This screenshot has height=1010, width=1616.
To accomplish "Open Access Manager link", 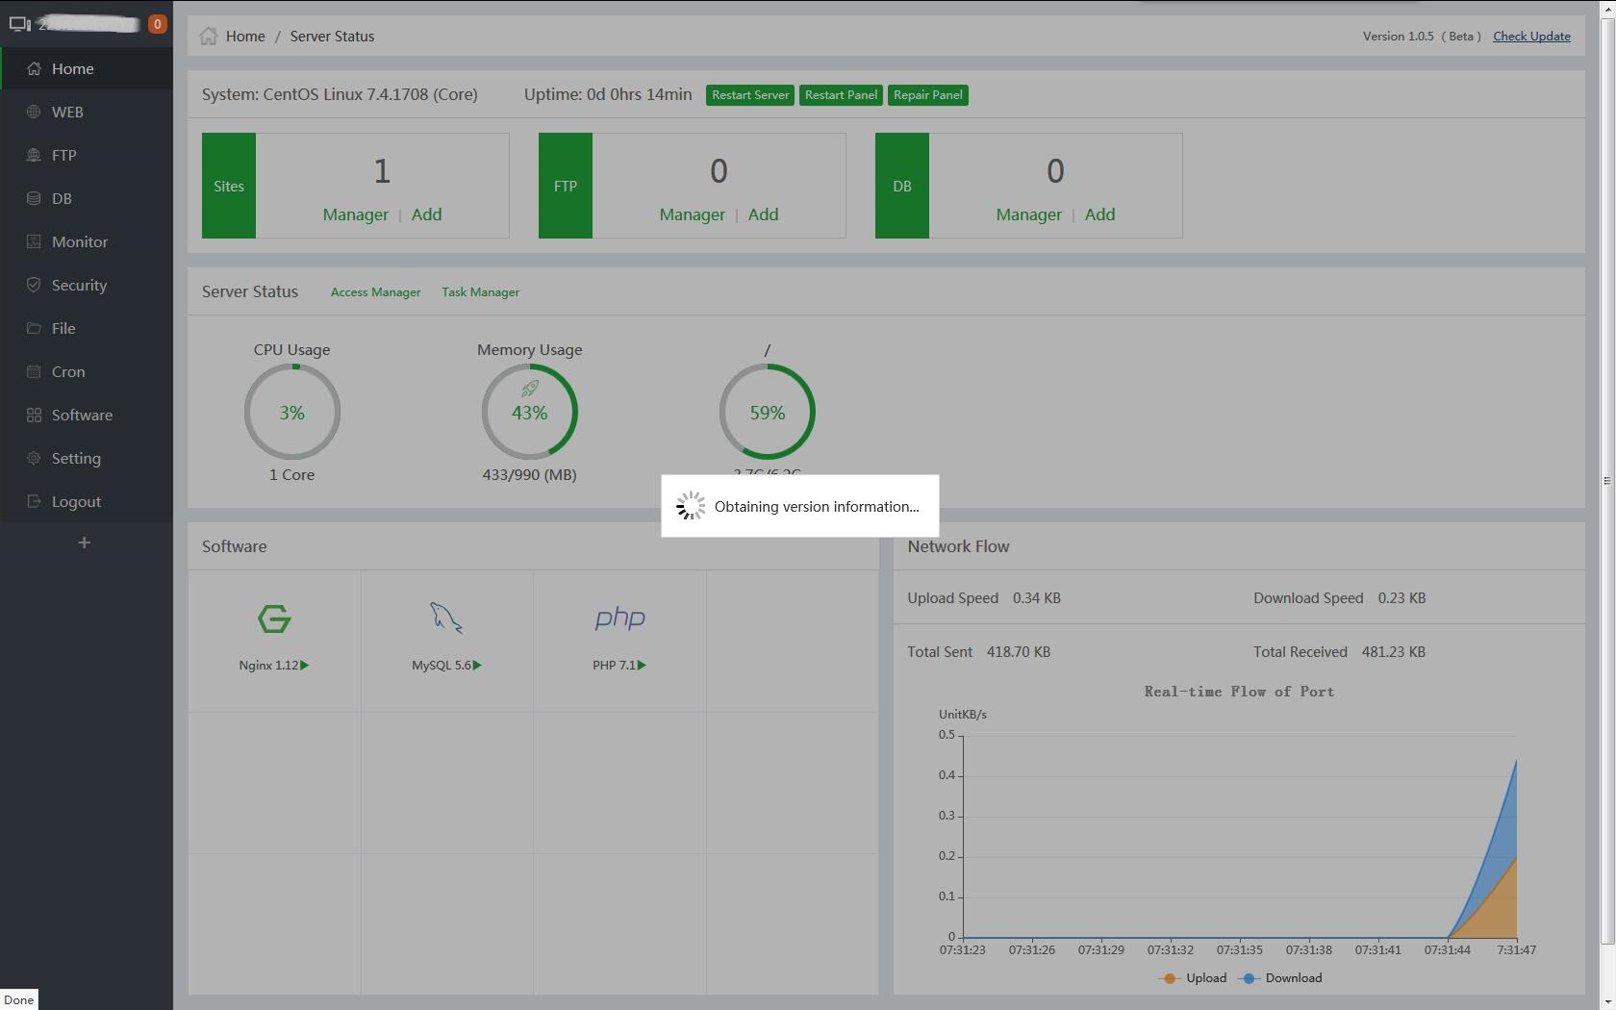I will coord(375,292).
